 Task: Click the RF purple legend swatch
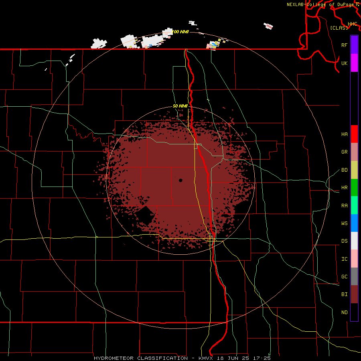pos(354,45)
